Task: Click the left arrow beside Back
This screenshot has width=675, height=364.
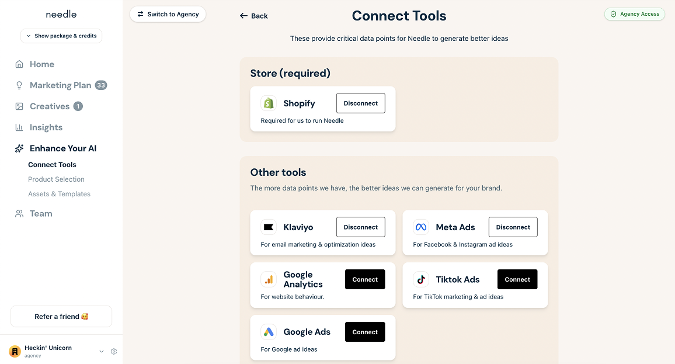Action: pyautogui.click(x=243, y=16)
